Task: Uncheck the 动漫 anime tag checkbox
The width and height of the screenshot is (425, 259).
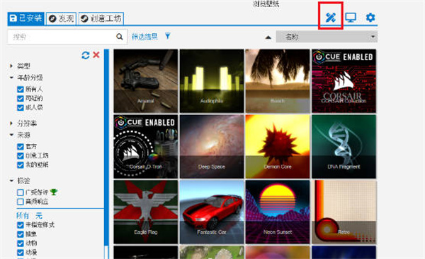Action: coord(21,253)
